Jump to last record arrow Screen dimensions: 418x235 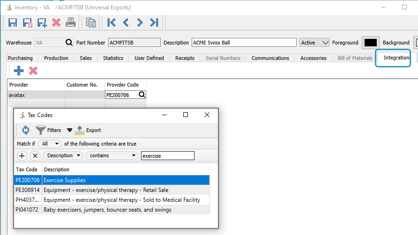pyautogui.click(x=154, y=22)
